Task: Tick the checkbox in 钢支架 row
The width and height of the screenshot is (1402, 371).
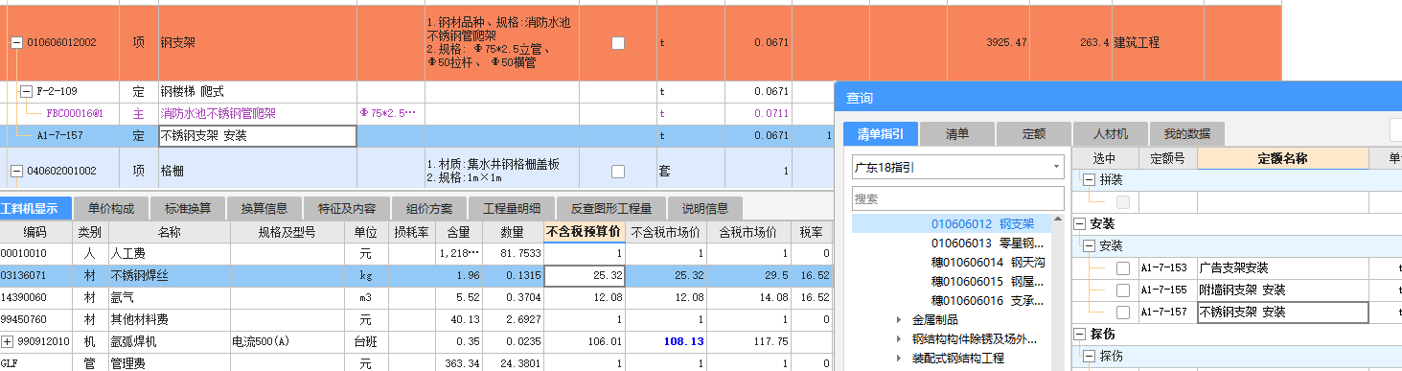Action: 618,43
